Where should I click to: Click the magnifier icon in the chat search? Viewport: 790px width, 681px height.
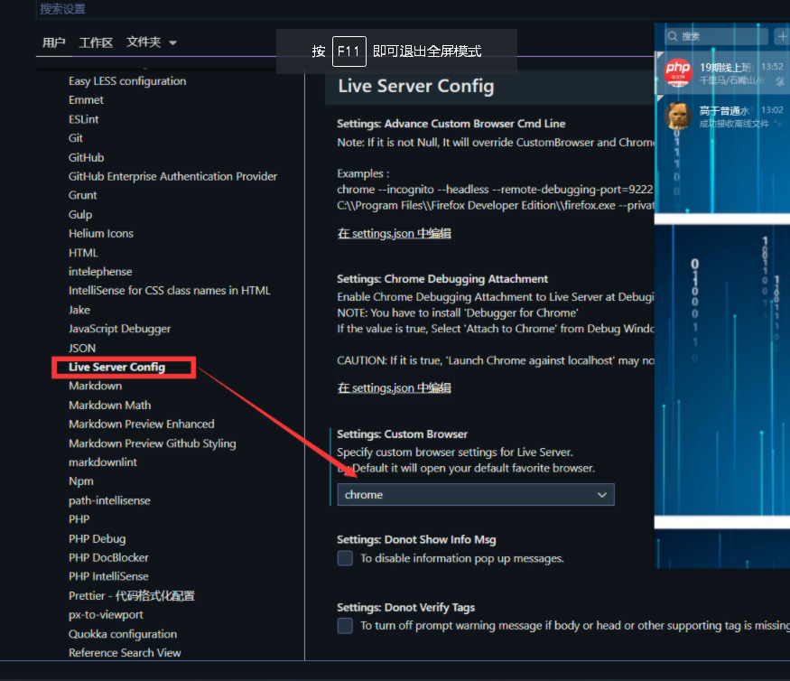(673, 36)
